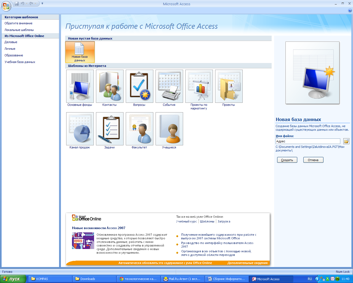
Task: Switch to the Chrome 'технологические ка...' taskbar item
Action: [139, 279]
